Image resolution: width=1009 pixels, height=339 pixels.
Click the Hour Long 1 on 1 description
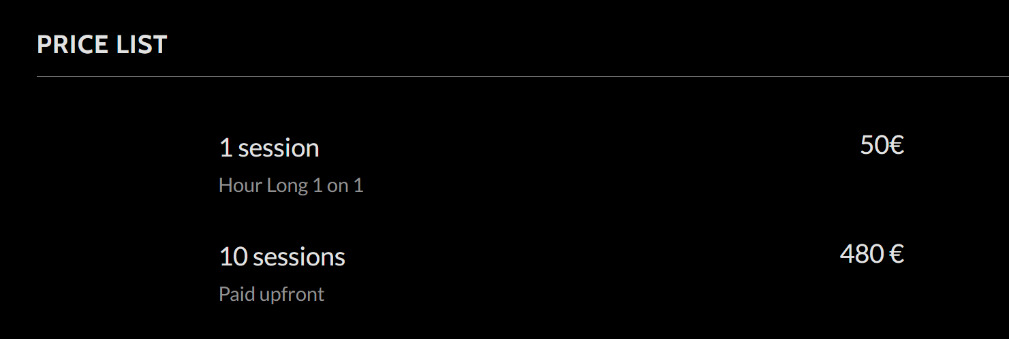click(x=291, y=185)
